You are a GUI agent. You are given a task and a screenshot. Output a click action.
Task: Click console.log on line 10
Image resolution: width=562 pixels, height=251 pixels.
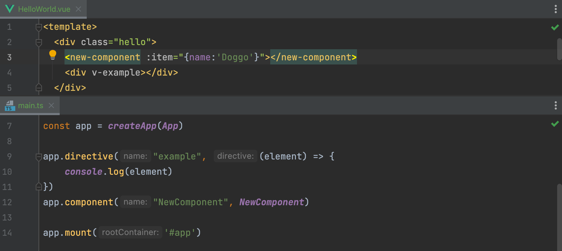94,172
